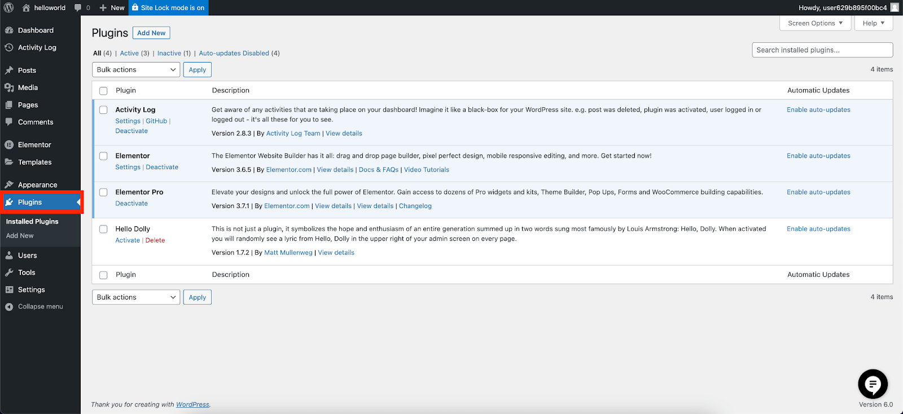Click the lock icon in Site Lock banner

click(135, 7)
